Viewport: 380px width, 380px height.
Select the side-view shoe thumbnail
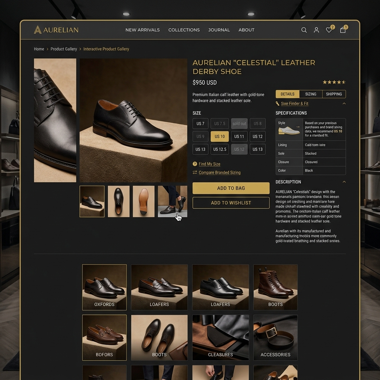92,202
